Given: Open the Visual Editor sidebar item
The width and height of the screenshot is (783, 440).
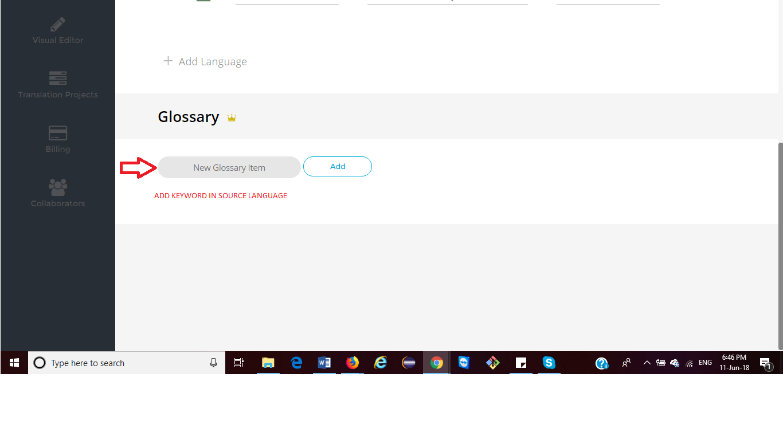Looking at the screenshot, I should click(x=57, y=31).
